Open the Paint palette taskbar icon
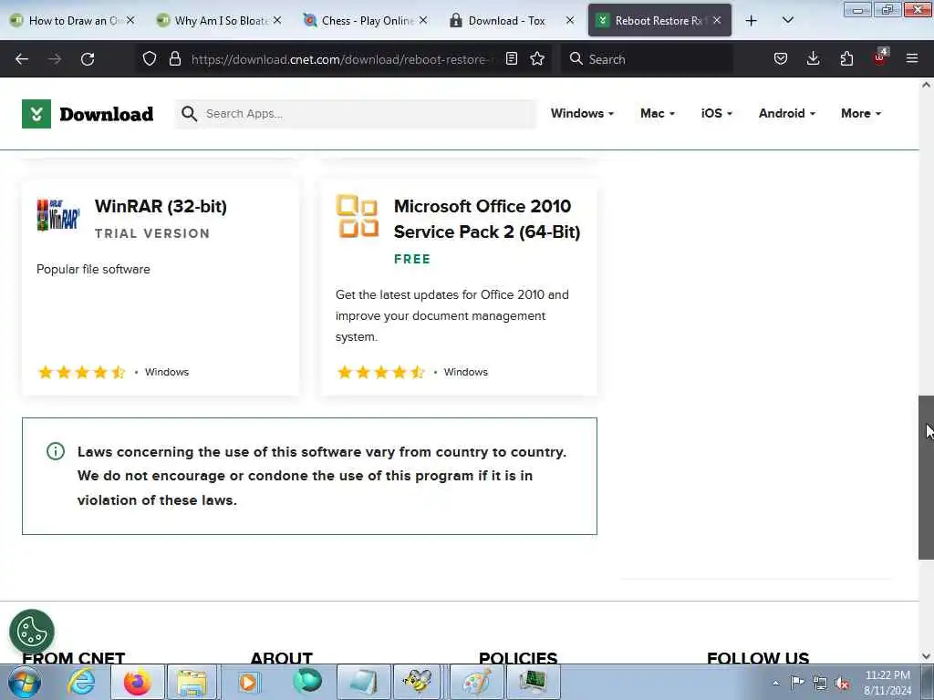 coord(476,682)
